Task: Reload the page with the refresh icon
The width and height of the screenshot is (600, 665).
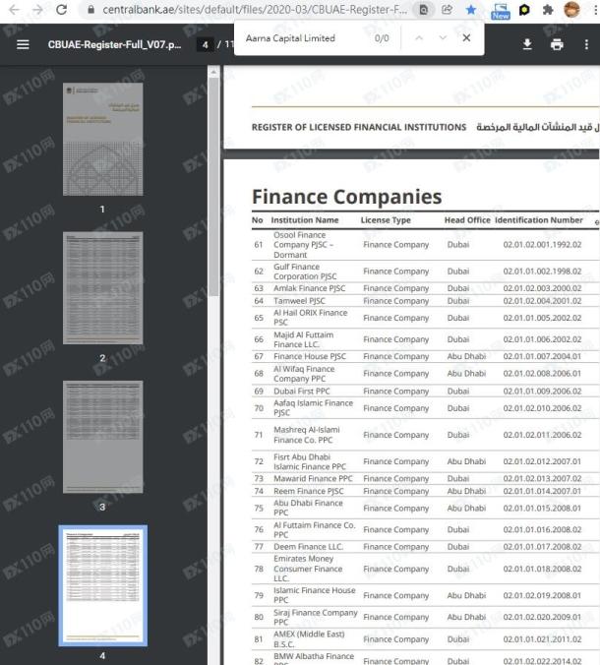Action: (62, 9)
